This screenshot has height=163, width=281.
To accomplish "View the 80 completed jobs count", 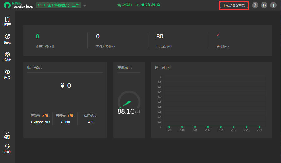I will point(160,37).
